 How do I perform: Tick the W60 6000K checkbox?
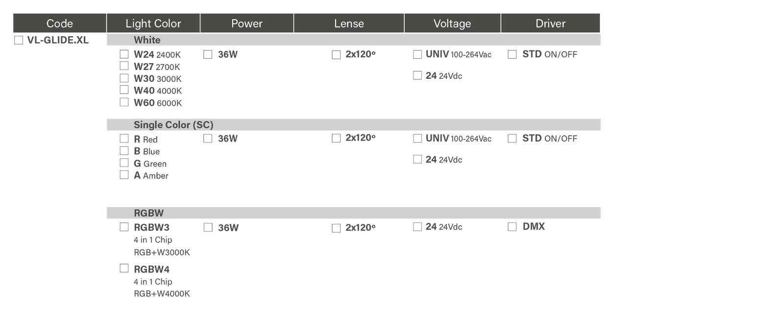pyautogui.click(x=124, y=102)
